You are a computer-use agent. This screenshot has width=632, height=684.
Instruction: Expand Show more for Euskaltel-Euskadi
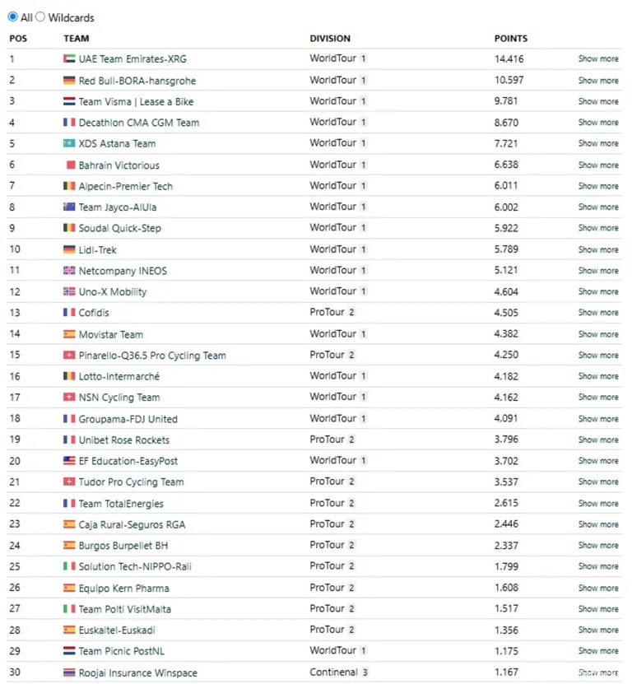coord(598,630)
